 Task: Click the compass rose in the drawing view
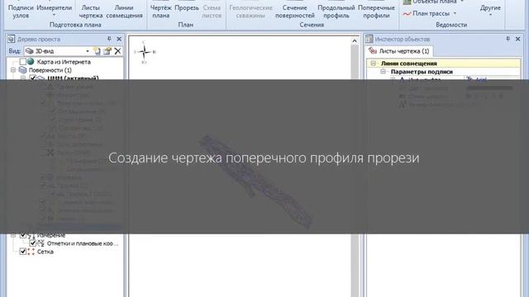click(x=145, y=52)
